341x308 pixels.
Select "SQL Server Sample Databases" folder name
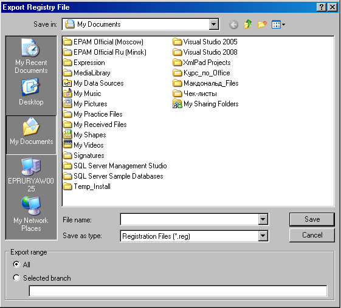tap(119, 176)
